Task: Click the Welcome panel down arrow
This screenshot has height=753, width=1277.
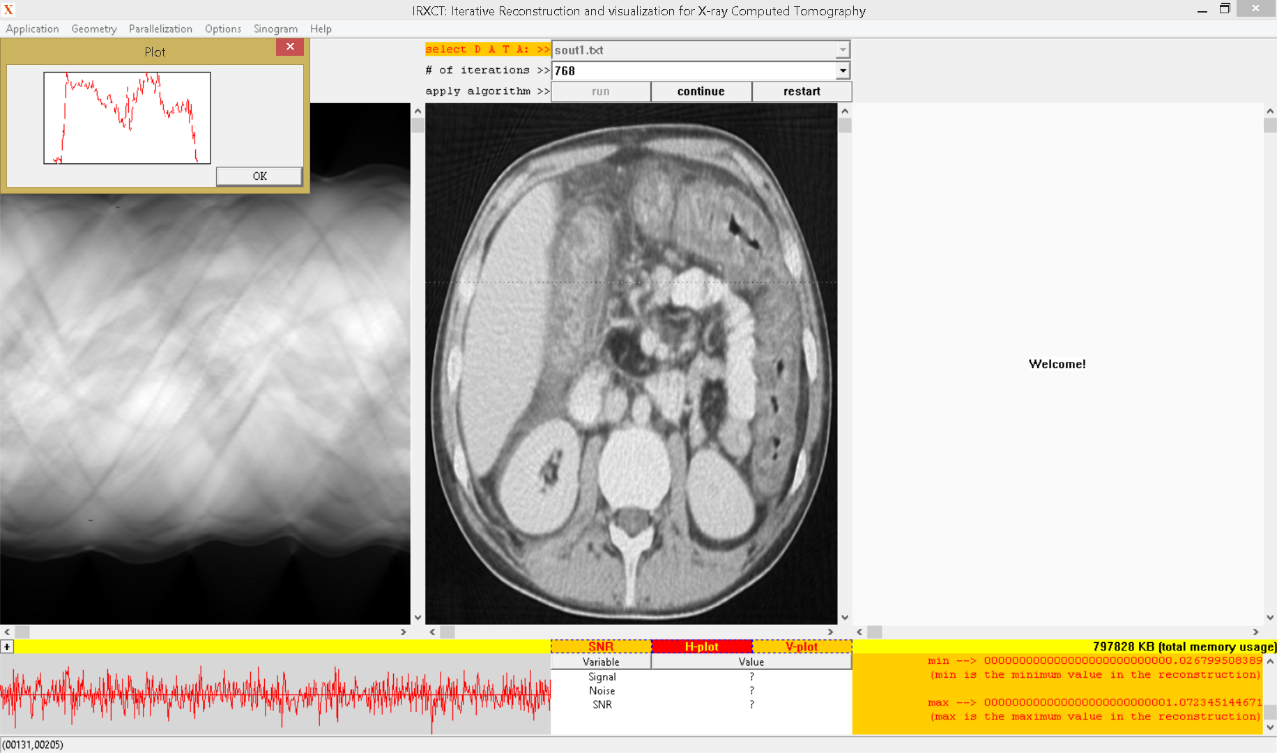Action: (1270, 617)
